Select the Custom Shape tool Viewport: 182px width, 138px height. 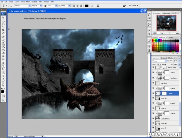pos(3,72)
